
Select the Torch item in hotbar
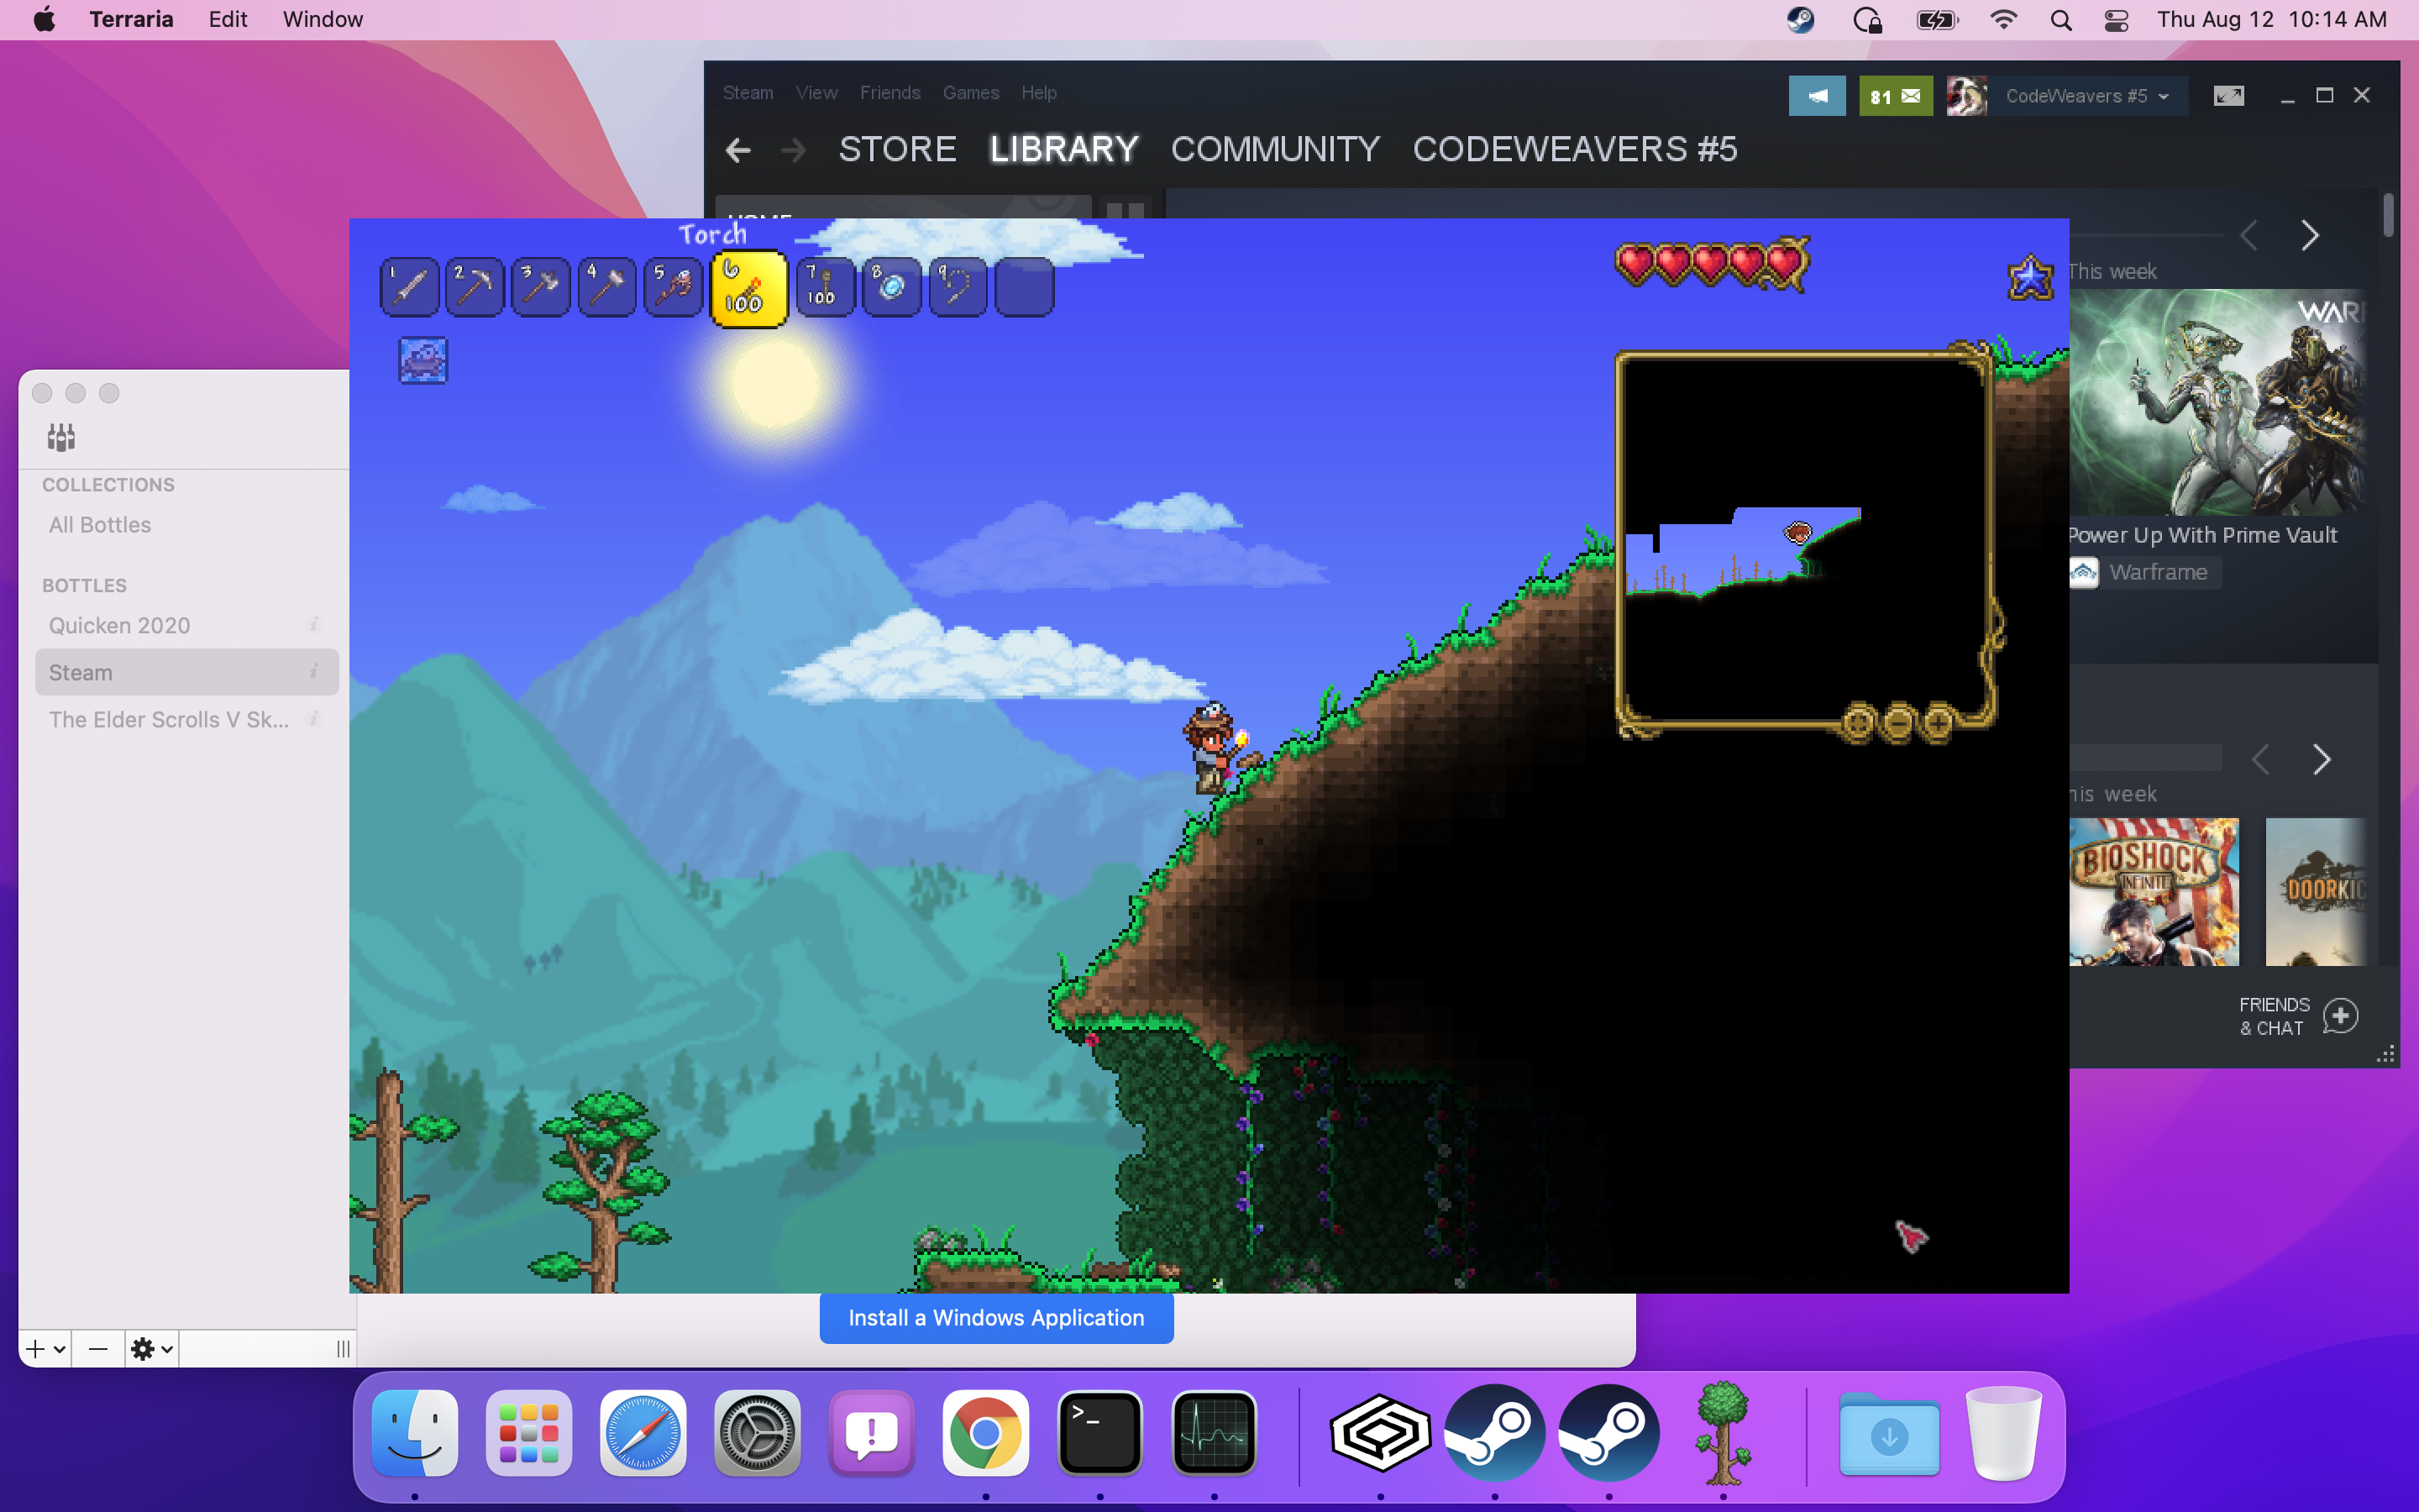point(748,286)
